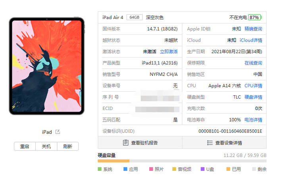This screenshot has height=180, width=289.
Task: Open the iCloud详情 link
Action: tap(251, 40)
